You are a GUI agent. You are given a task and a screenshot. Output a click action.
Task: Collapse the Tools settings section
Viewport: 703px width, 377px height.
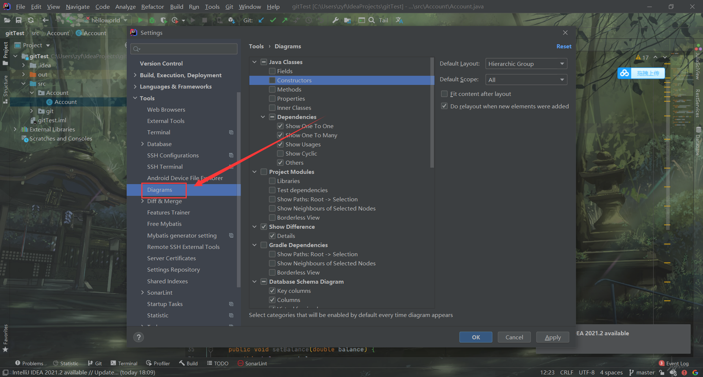[x=135, y=98]
